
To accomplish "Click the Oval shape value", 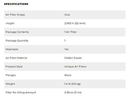I will [67, 15].
